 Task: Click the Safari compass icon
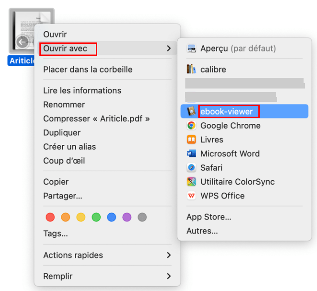click(191, 168)
